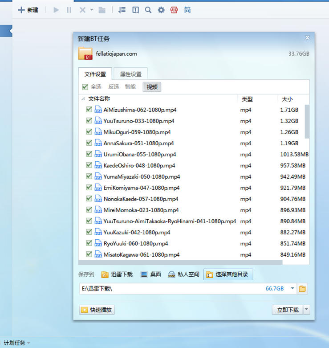Click 快速播放 quick play button

(97, 310)
